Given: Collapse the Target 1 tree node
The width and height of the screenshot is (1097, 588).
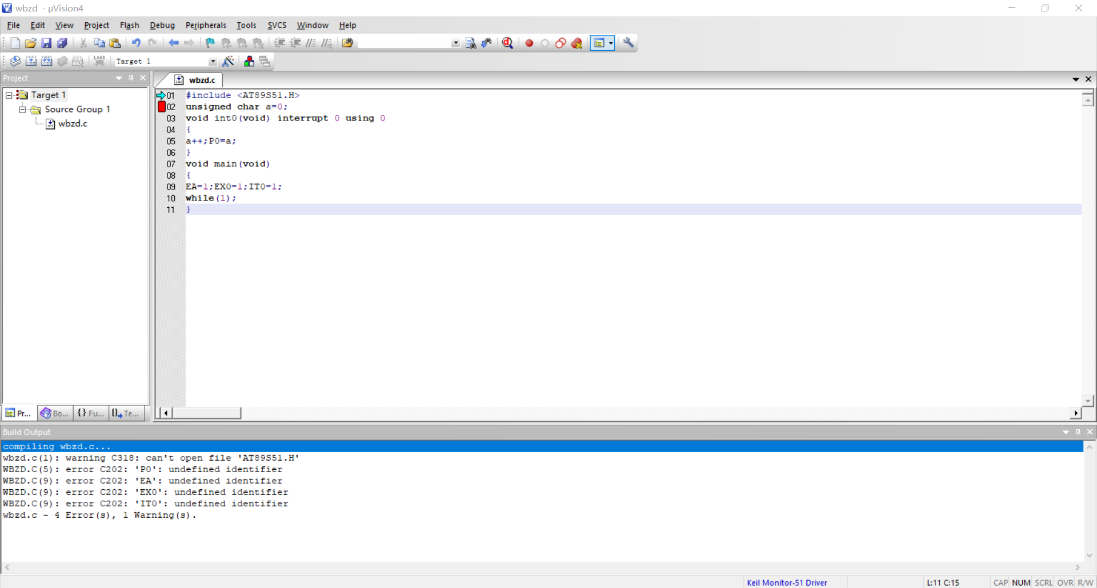Looking at the screenshot, I should [x=9, y=95].
